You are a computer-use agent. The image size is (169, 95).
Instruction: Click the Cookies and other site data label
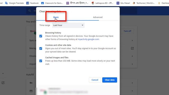point(58,45)
